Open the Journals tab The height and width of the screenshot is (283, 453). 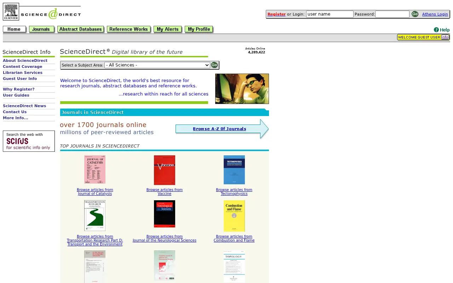42,29
